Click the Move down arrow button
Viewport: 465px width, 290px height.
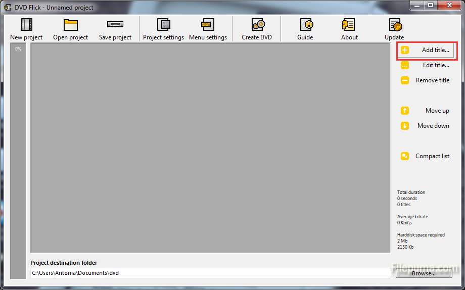425,126
